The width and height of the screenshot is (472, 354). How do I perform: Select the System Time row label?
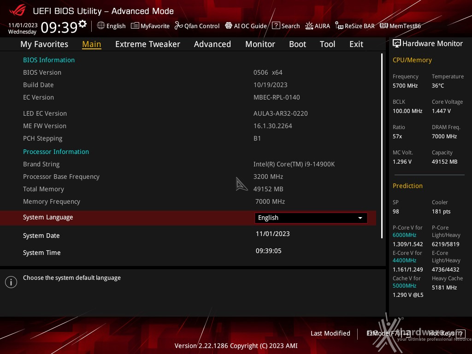(42, 253)
